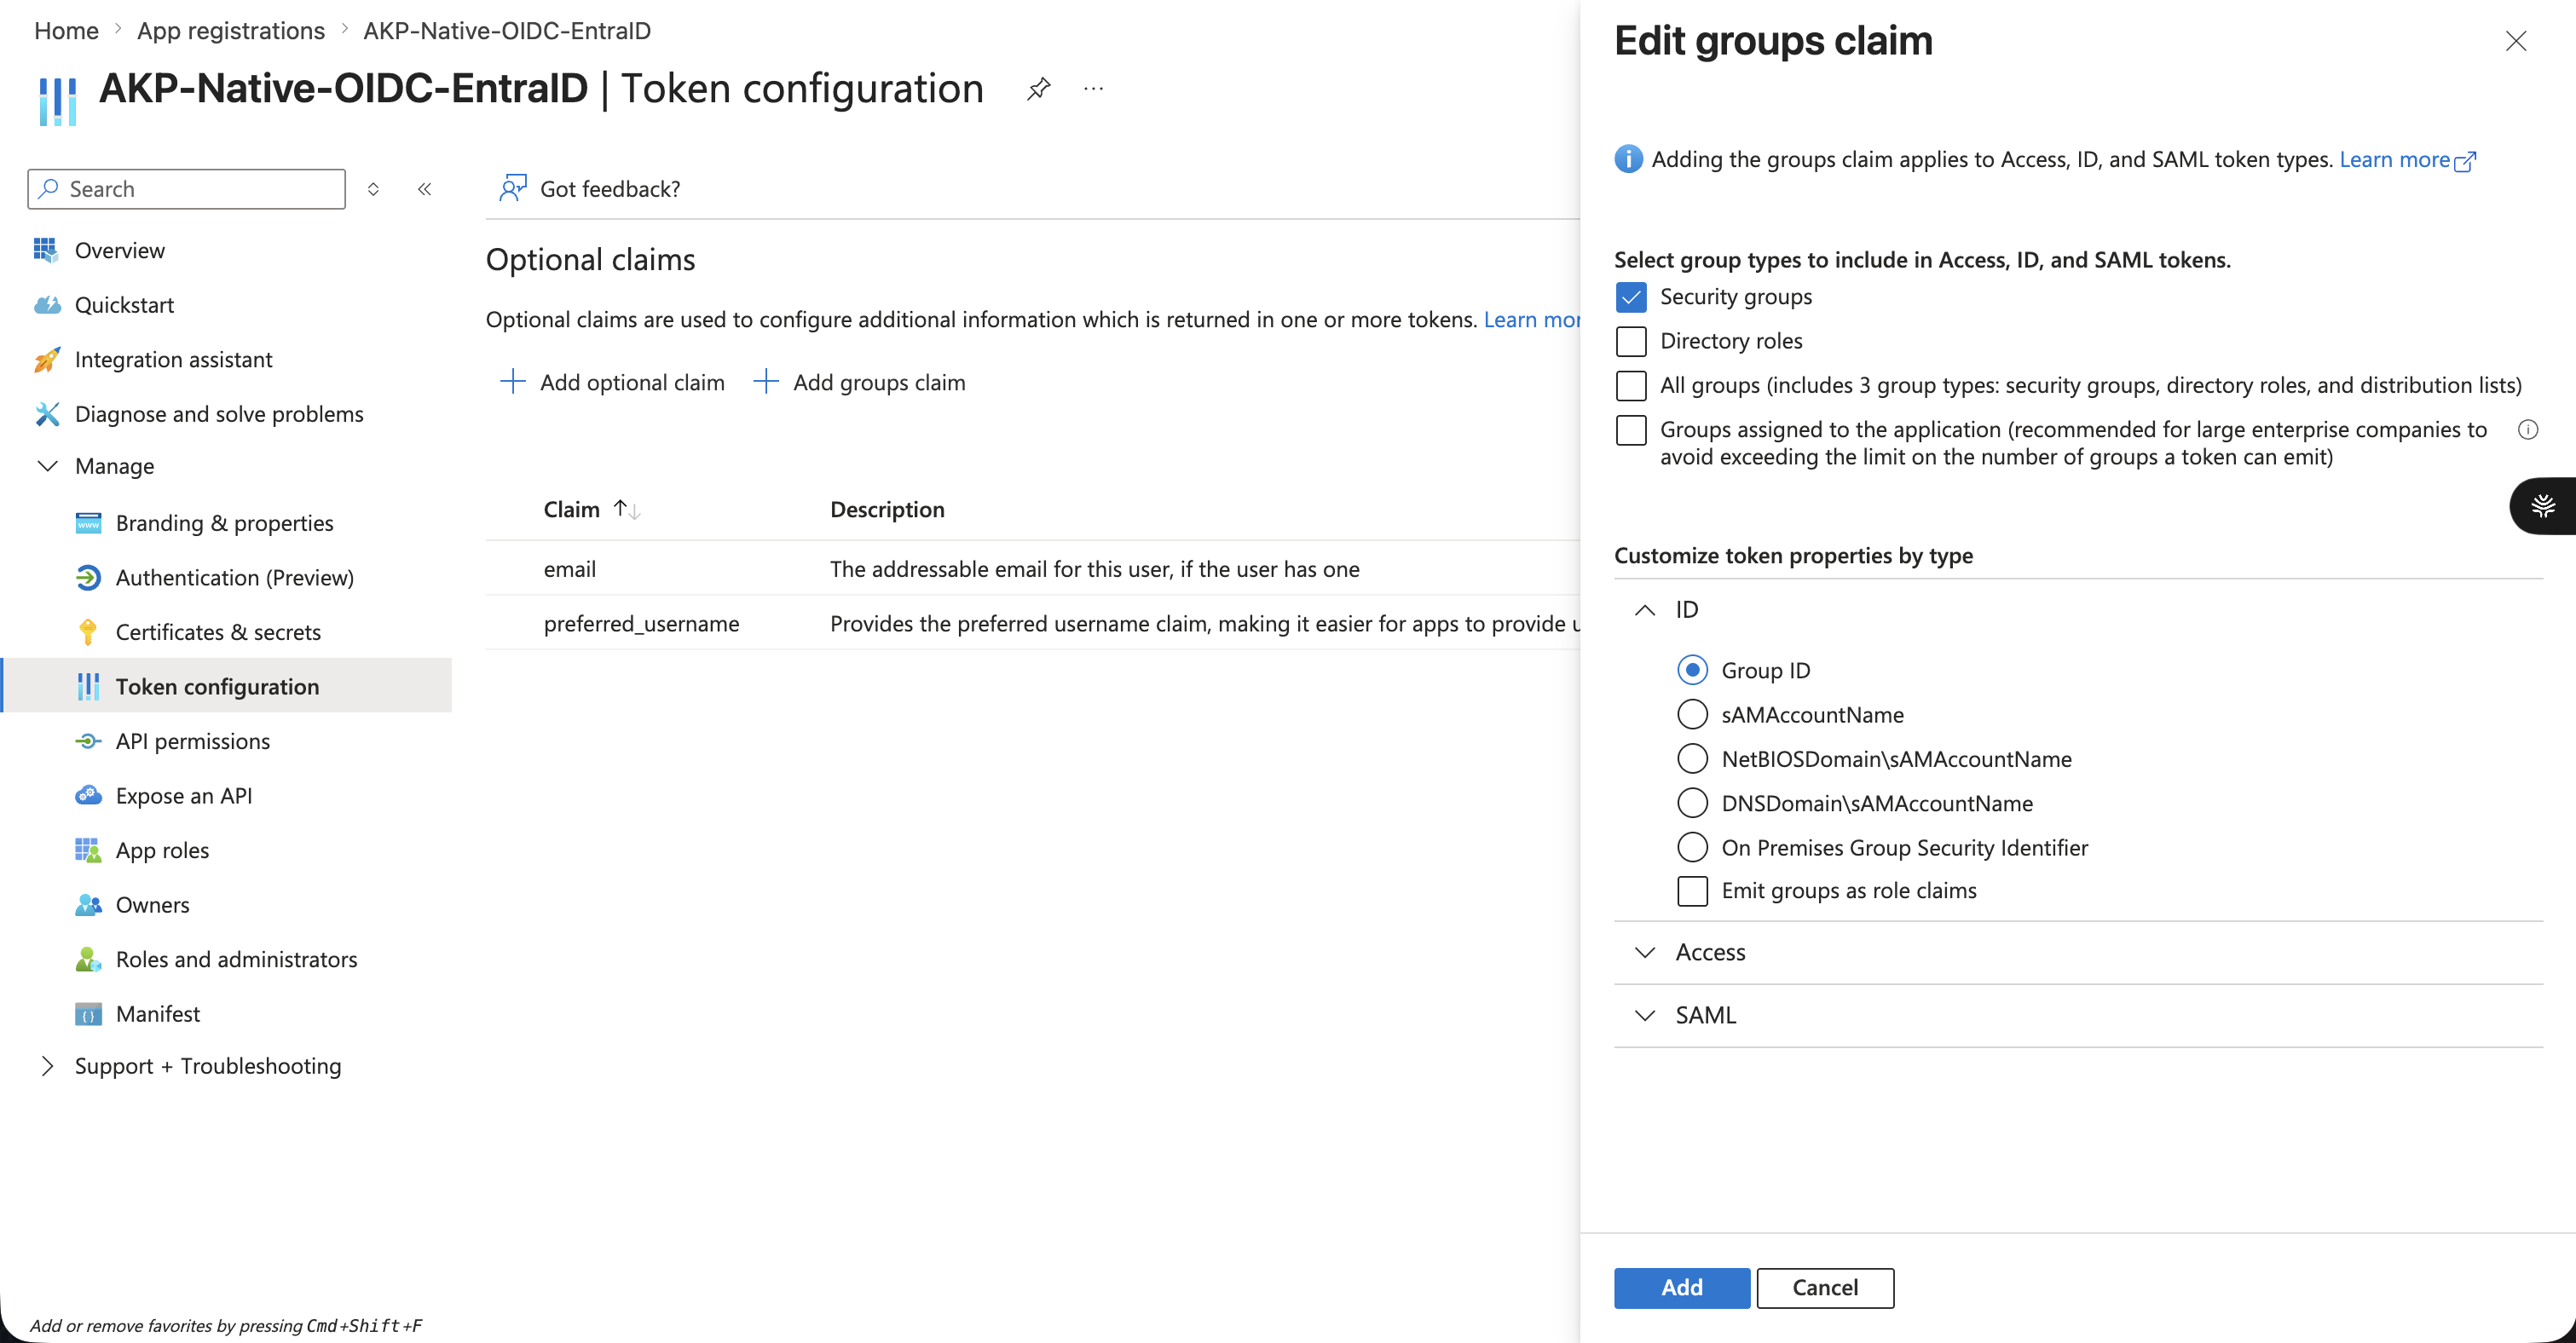The height and width of the screenshot is (1343, 2576).
Task: Open the more options ellipsis in the title
Action: (x=1094, y=89)
